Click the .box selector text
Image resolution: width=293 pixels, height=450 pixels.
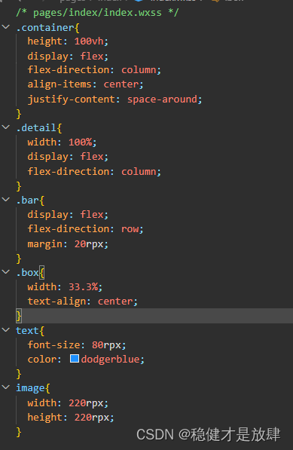(x=28, y=273)
